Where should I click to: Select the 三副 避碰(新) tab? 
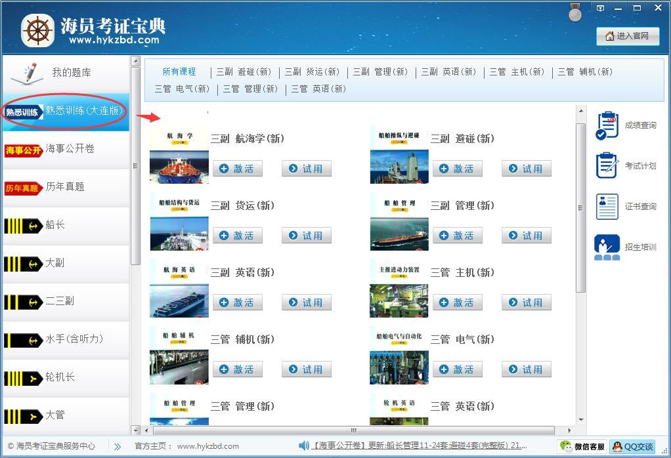(244, 72)
